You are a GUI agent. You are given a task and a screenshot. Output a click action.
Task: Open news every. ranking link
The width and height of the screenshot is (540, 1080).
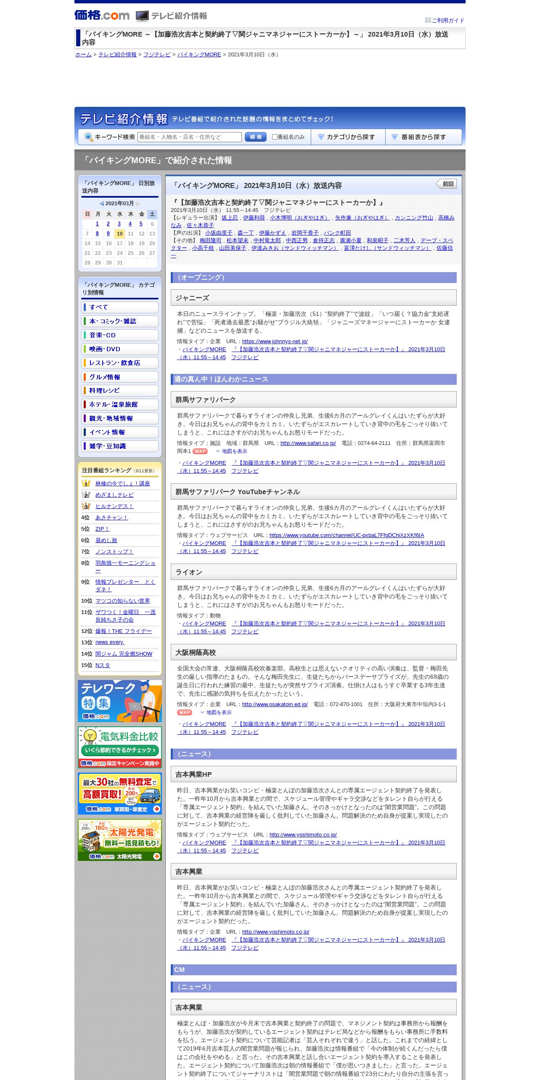(110, 642)
